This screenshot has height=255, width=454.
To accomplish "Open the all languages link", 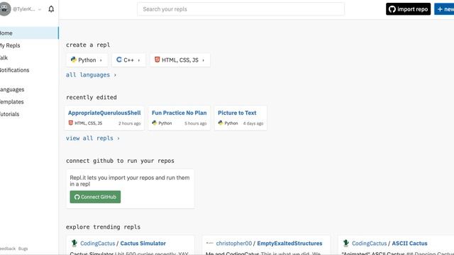I will (88, 75).
